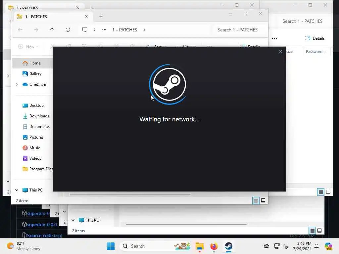This screenshot has height=254, width=339.
Task: Click the cloud sync-off icon in system tray
Action: 266,246
